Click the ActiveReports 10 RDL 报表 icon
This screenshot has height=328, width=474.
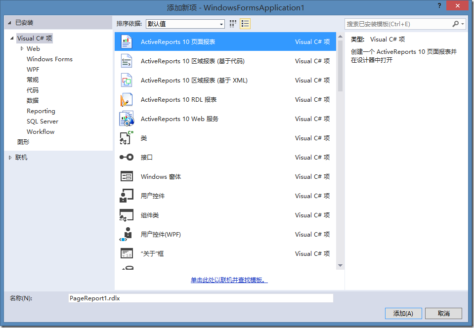(127, 100)
